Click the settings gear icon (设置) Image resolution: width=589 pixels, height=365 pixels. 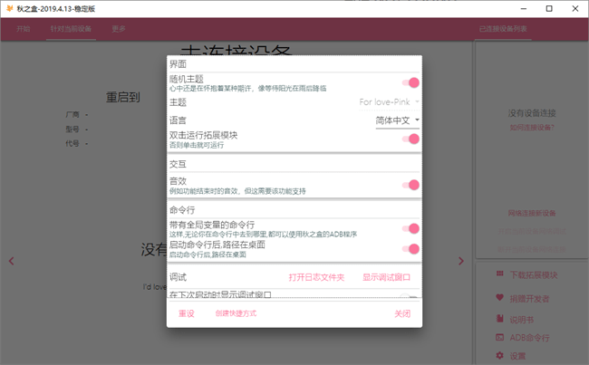(499, 356)
